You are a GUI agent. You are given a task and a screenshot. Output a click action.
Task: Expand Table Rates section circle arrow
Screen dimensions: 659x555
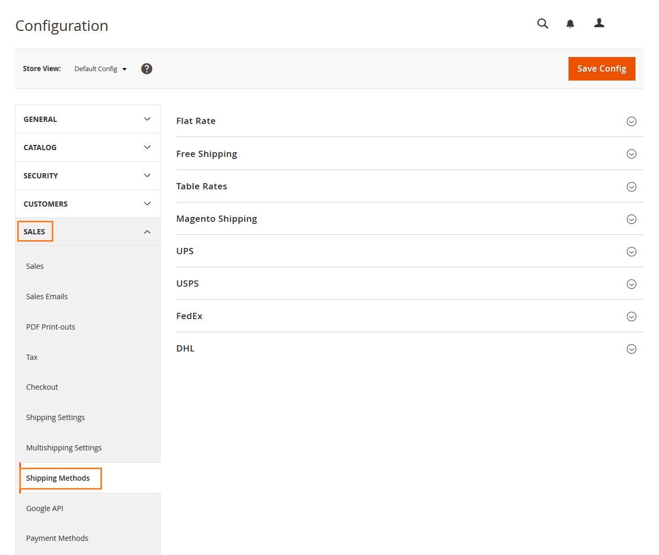pyautogui.click(x=631, y=187)
